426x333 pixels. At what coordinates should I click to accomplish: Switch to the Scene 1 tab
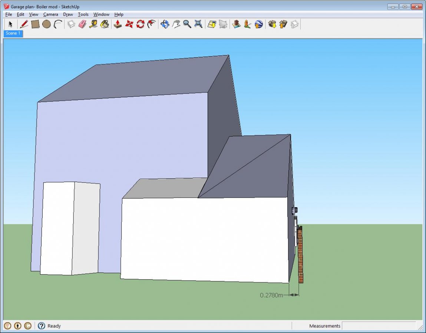click(x=13, y=33)
